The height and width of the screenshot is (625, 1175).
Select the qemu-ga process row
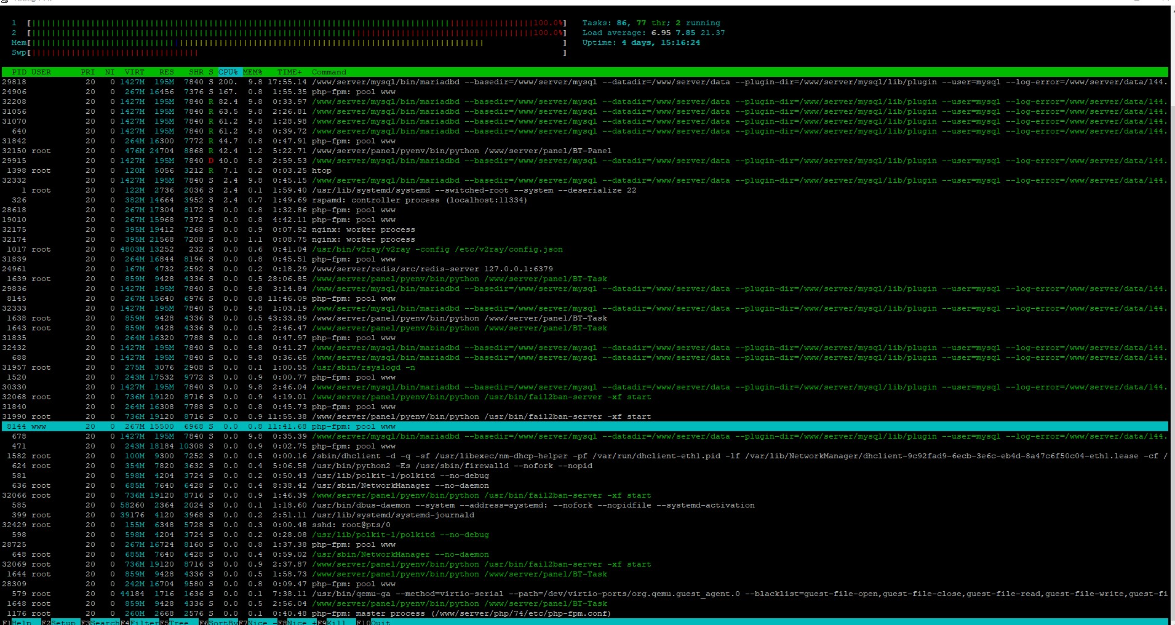pyautogui.click(x=584, y=594)
